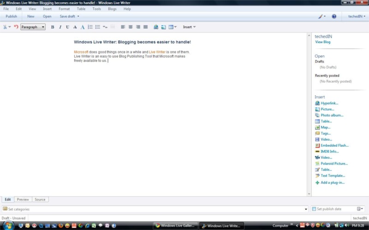The width and height of the screenshot is (369, 230).
Task: Open the Paragraph style dropdown
Action: [x=33, y=27]
